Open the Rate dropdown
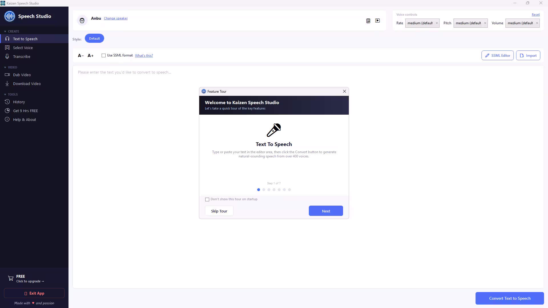The height and width of the screenshot is (308, 548). 422,23
